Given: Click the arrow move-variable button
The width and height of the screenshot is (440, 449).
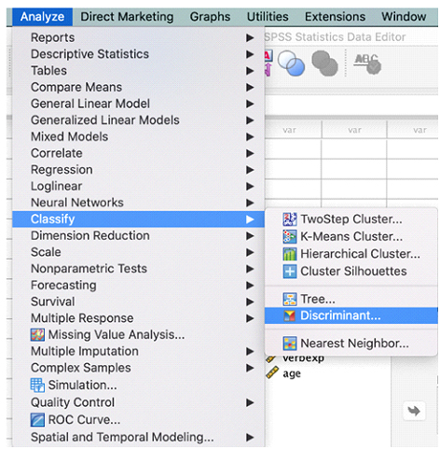Looking at the screenshot, I should [414, 411].
